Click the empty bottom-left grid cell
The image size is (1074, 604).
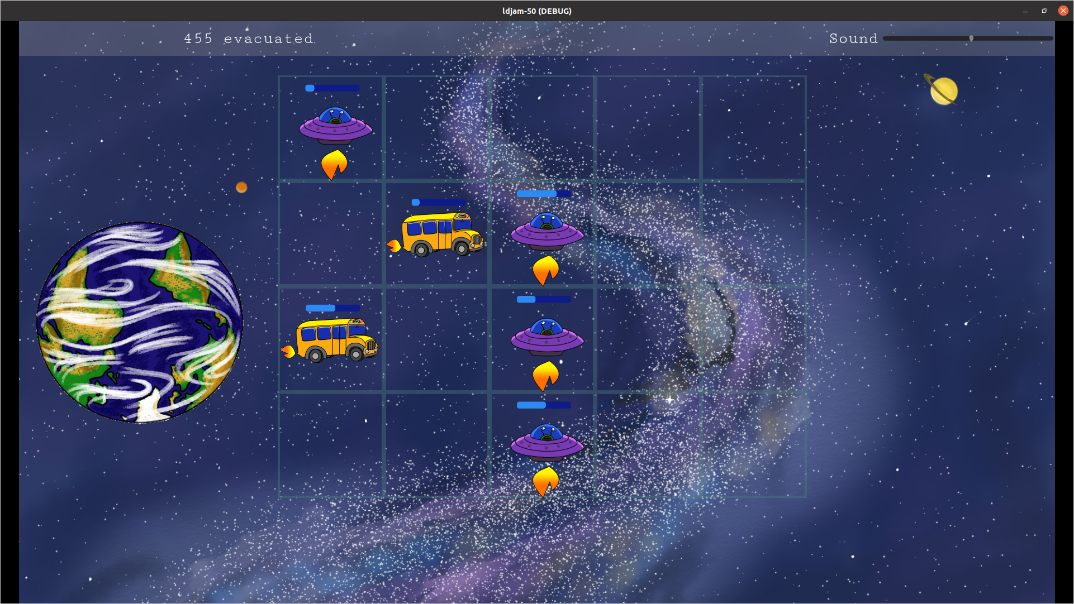[x=331, y=444]
